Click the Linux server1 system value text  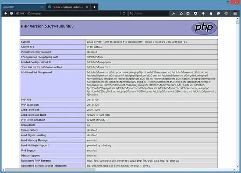click(137, 42)
